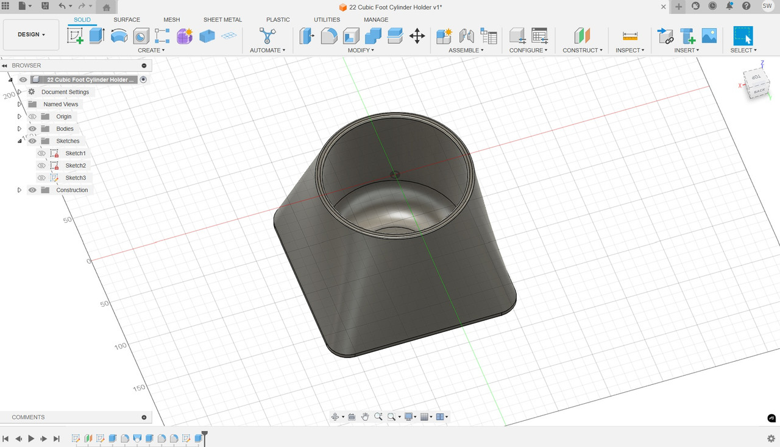The height and width of the screenshot is (447, 780).
Task: Open the INSERT dropdown menu
Action: point(687,50)
